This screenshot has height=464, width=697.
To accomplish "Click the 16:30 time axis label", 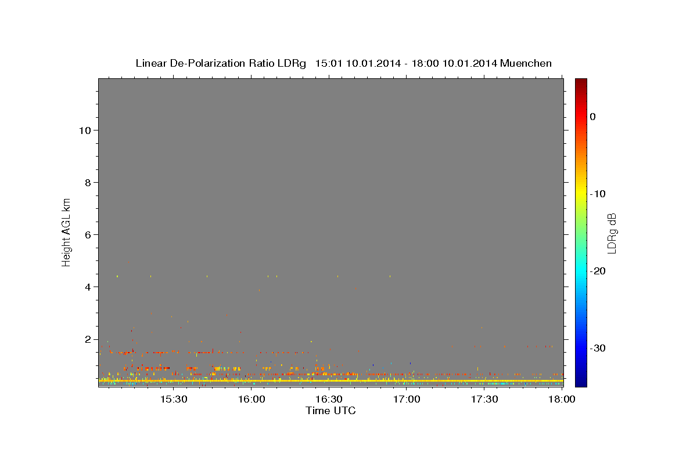I will point(329,400).
